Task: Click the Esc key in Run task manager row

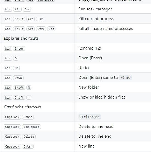Action: 27,9
